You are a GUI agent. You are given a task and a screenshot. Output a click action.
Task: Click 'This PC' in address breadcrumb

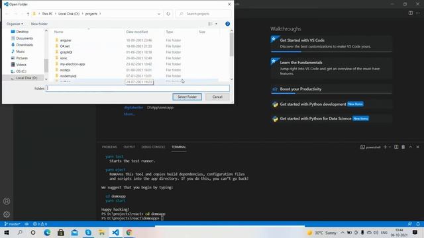tap(47, 14)
